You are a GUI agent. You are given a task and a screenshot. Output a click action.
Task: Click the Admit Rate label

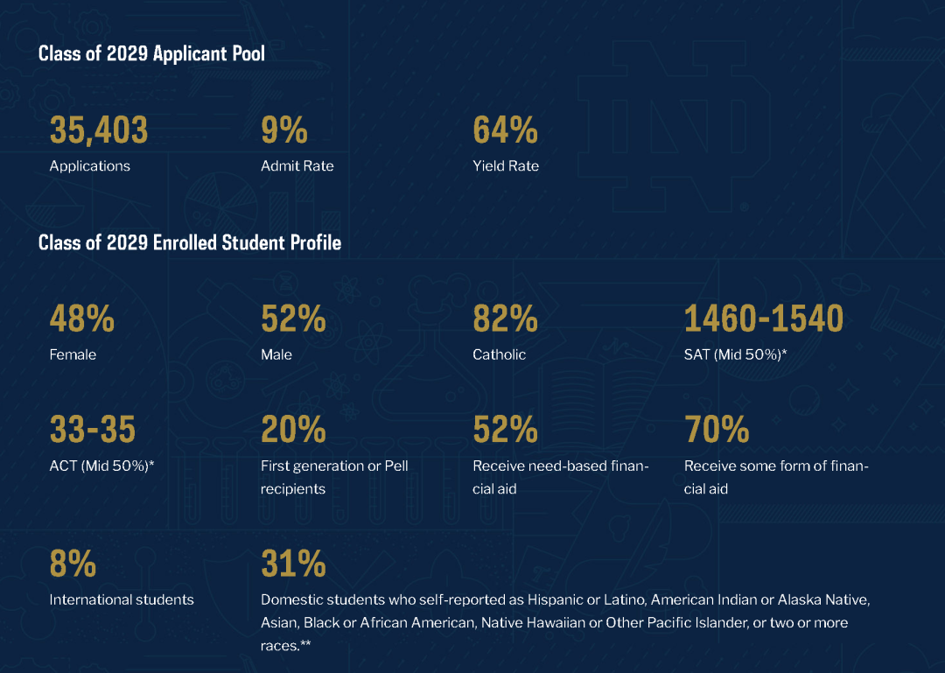pyautogui.click(x=297, y=166)
